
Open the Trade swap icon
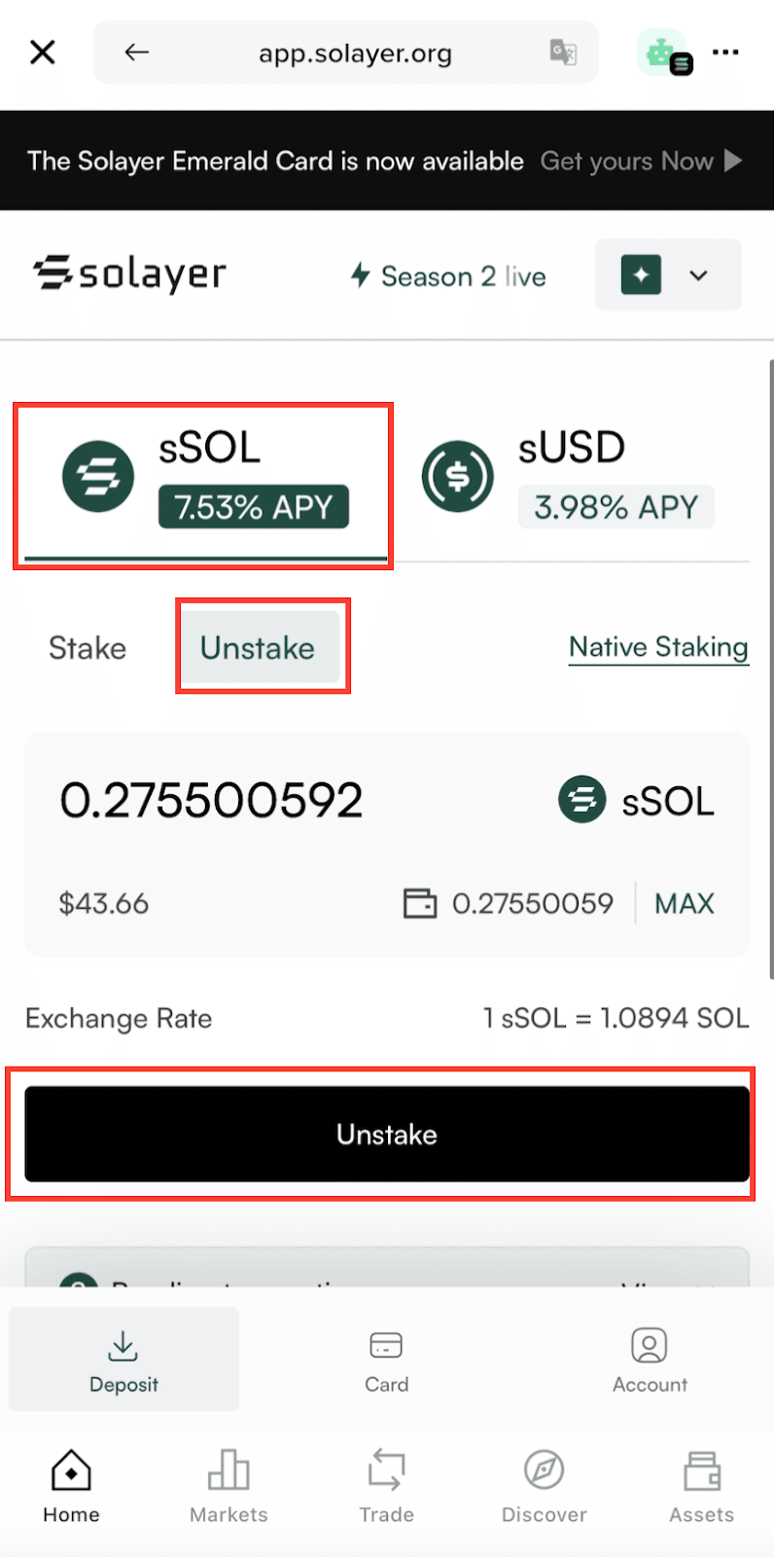[386, 1469]
